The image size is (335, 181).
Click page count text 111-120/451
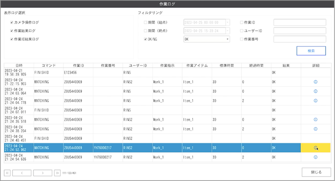69,173
